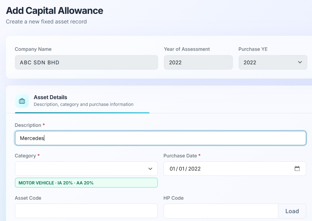Click the MOTOR VEHICLE IA 20% AA 20% badge
The image size is (312, 221).
click(x=86, y=183)
